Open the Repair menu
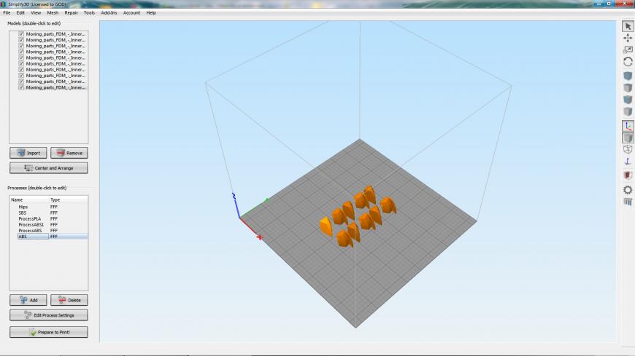The height and width of the screenshot is (356, 635). tap(71, 13)
